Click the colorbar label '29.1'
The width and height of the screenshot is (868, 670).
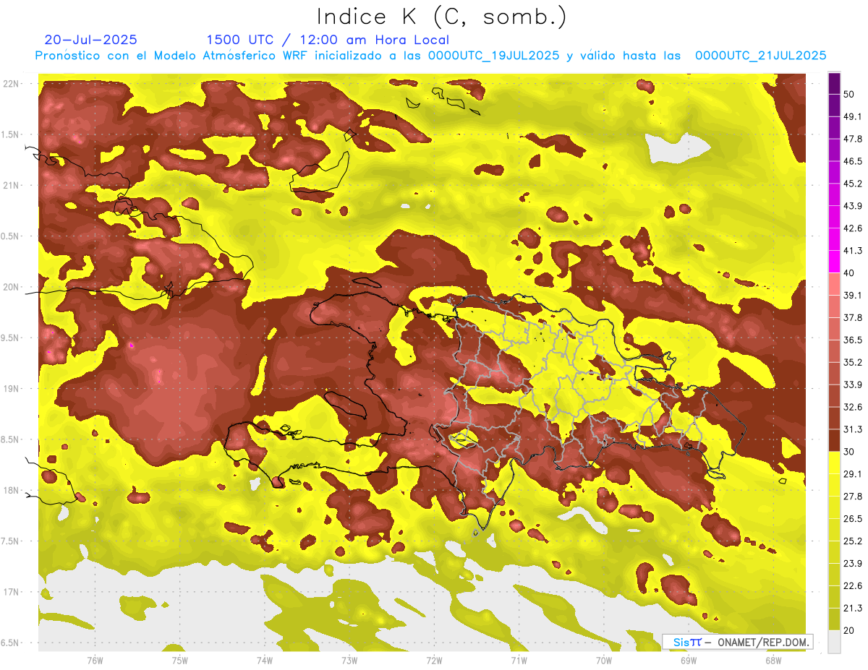click(x=853, y=474)
